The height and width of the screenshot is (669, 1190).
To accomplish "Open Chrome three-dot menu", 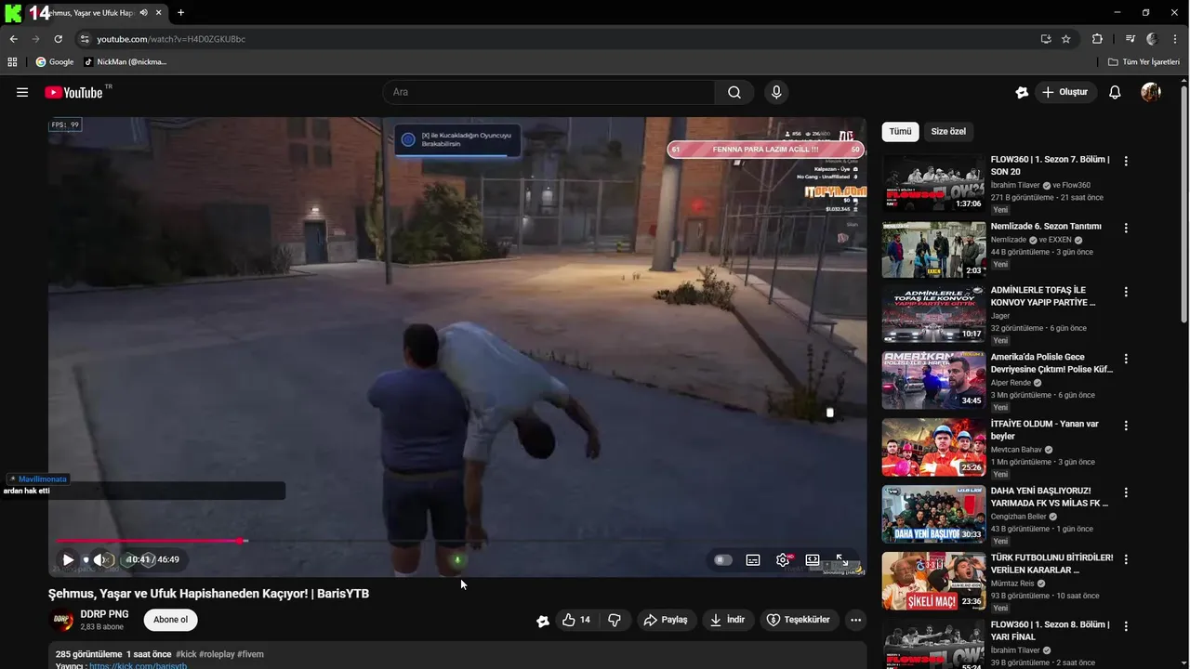I will [x=1173, y=39].
